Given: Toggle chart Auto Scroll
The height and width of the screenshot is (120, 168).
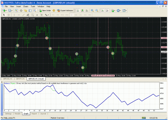Looking at the screenshot, I should tap(102, 10).
